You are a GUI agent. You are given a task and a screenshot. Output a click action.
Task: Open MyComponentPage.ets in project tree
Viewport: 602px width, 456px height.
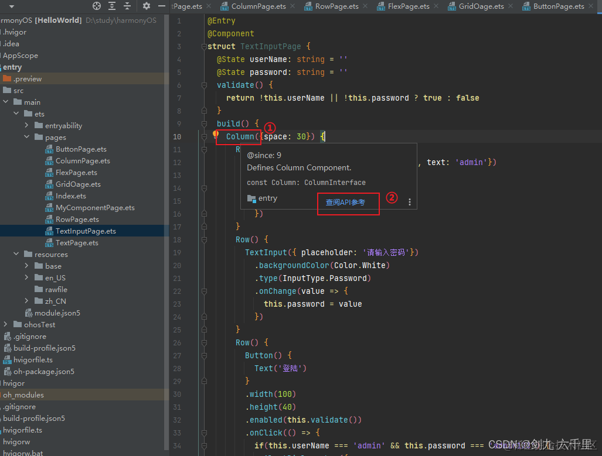click(x=95, y=207)
